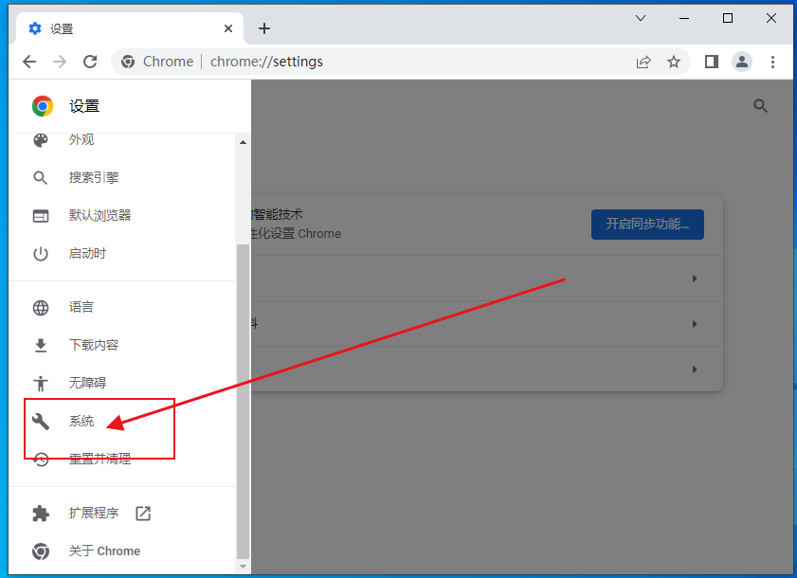Screen dimensions: 797x578
Task: Select the 设置 browser tab
Action: click(130, 28)
